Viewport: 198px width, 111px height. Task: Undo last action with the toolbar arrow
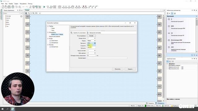pyautogui.click(x=24, y=7)
